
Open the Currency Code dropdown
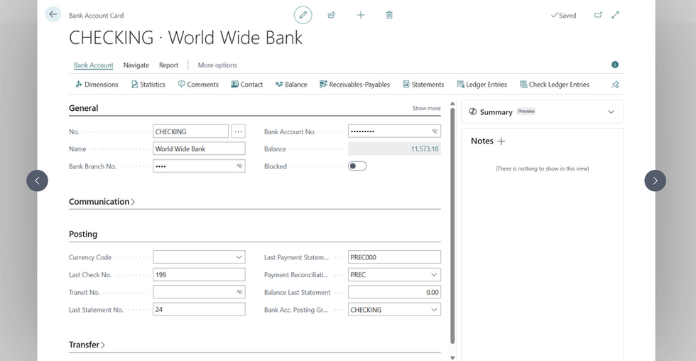coord(239,257)
